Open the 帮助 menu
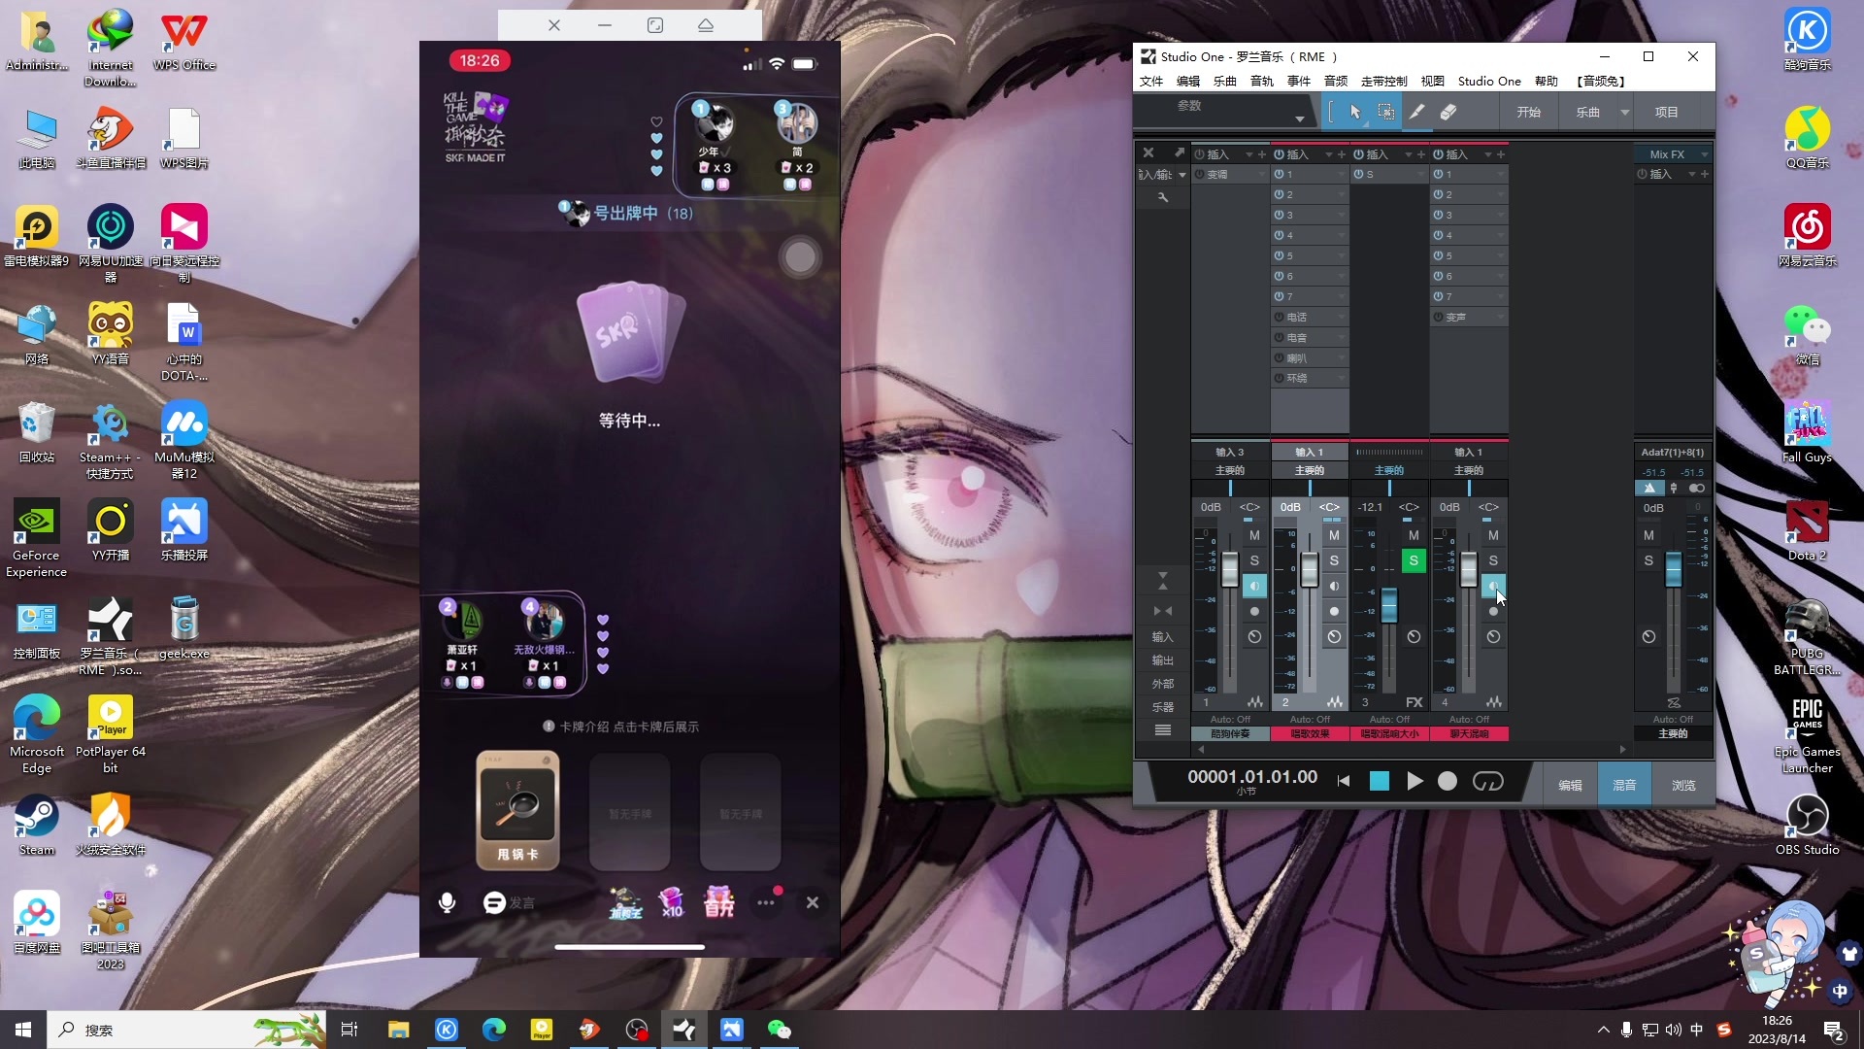 (1547, 82)
